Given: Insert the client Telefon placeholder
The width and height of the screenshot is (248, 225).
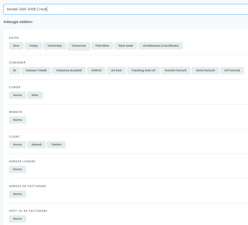Looking at the screenshot, I should click(56, 144).
